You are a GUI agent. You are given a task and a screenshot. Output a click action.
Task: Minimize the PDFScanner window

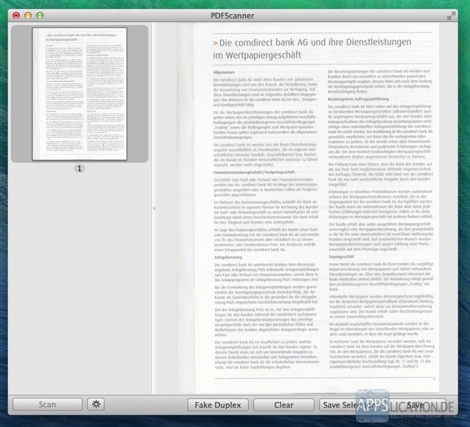(28, 16)
